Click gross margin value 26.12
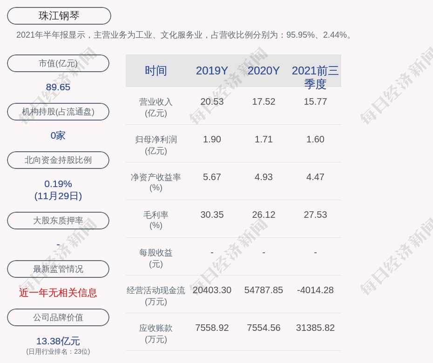 click(264, 215)
